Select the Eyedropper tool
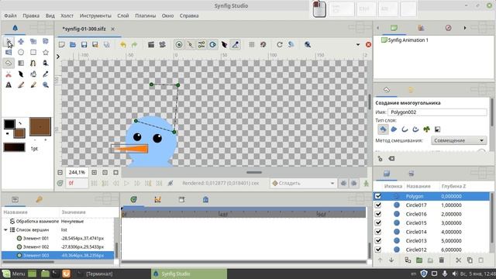This screenshot has width=496, height=279. (x=46, y=74)
